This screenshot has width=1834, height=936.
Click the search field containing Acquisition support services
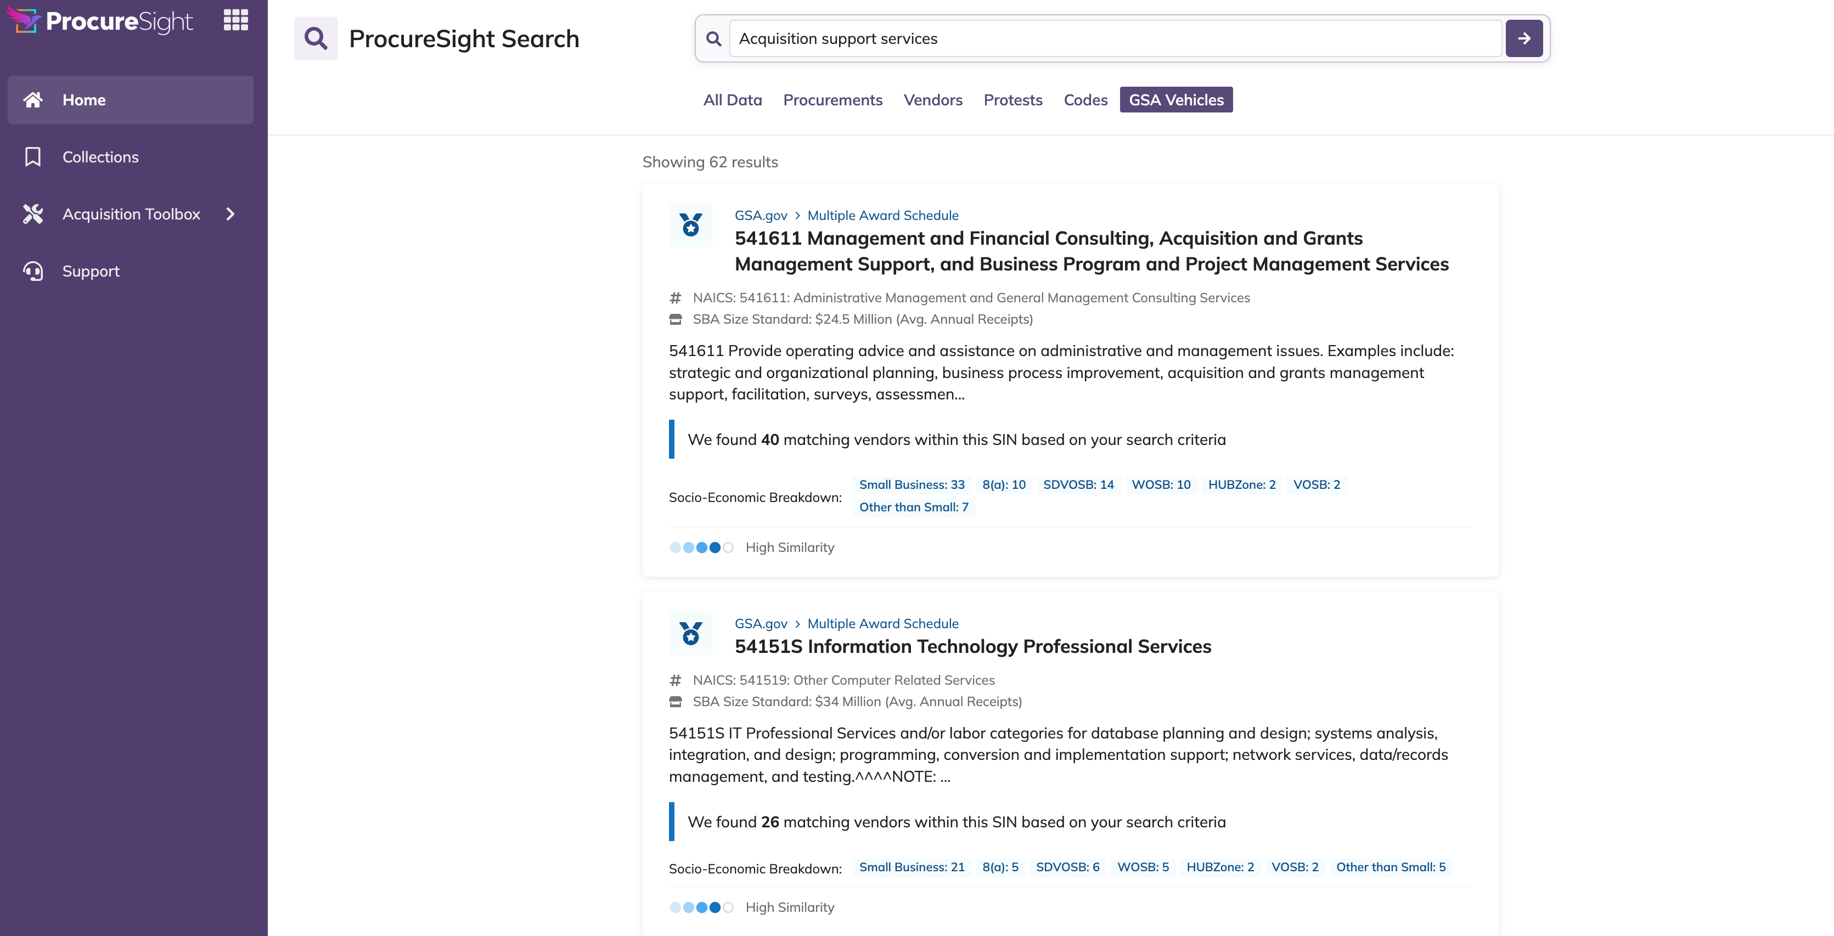tap(1115, 38)
